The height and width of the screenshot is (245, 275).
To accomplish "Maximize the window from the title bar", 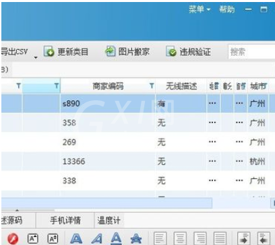I will coord(264,9).
